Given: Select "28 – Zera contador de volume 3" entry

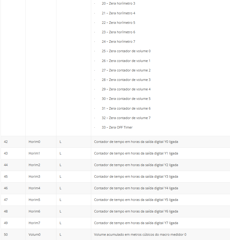Looking at the screenshot, I should pyautogui.click(x=126, y=80).
